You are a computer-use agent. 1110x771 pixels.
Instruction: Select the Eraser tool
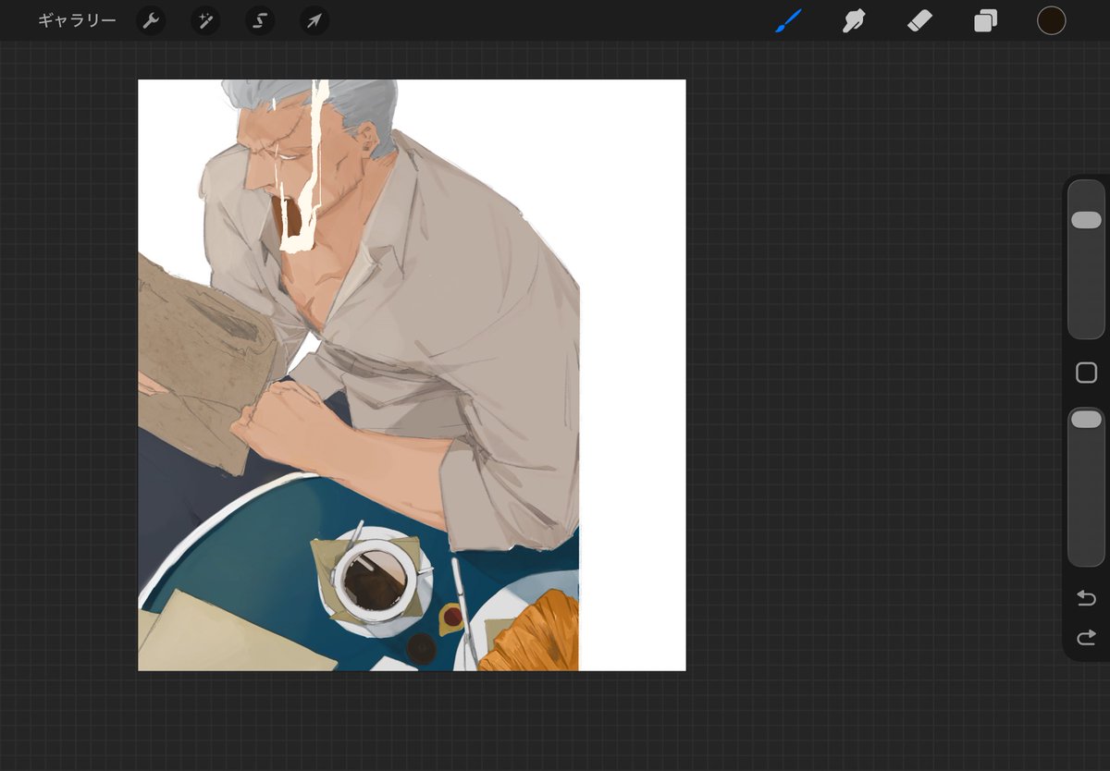tap(919, 20)
